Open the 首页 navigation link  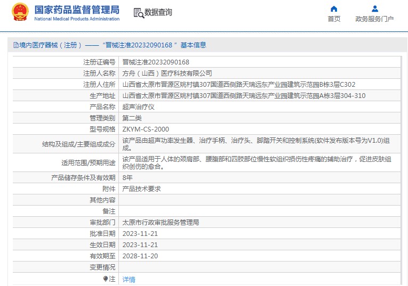334,19
